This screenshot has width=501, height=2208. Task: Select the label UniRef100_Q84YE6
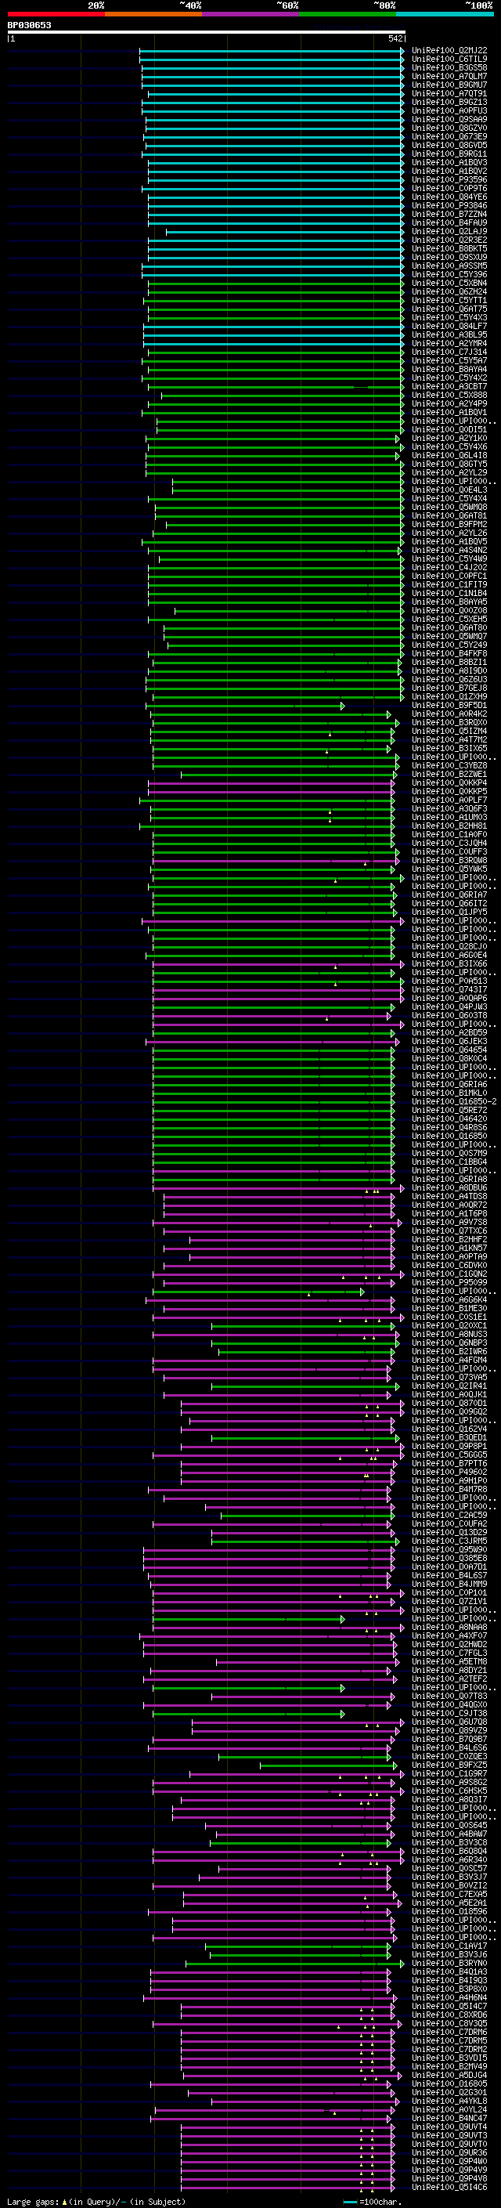(x=449, y=197)
